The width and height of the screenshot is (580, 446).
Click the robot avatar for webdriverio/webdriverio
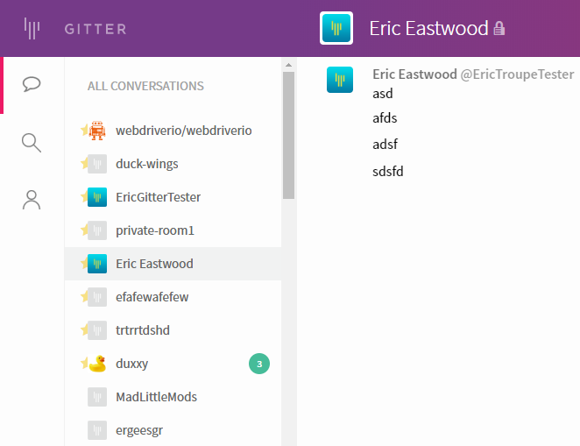click(97, 131)
